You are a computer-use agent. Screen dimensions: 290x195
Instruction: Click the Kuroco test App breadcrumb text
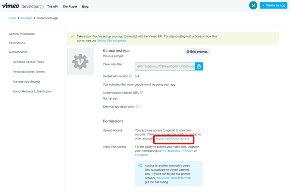48,18
